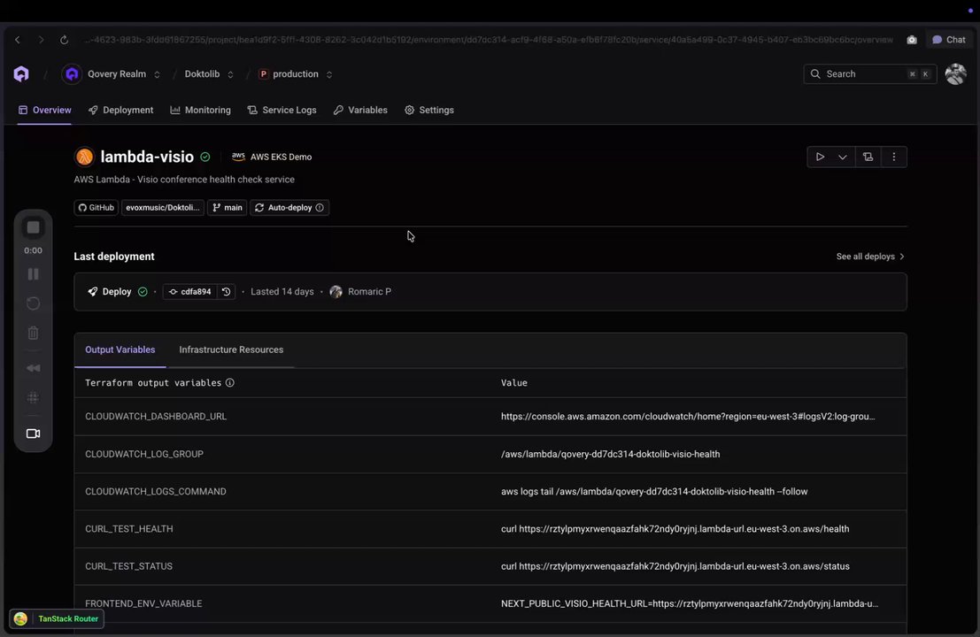The image size is (980, 637).
Task: Toggle the camera icon in recorder widget
Action: tap(33, 434)
